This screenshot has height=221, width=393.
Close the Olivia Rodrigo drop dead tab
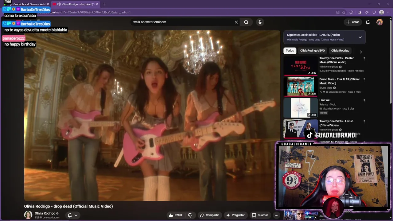click(97, 4)
